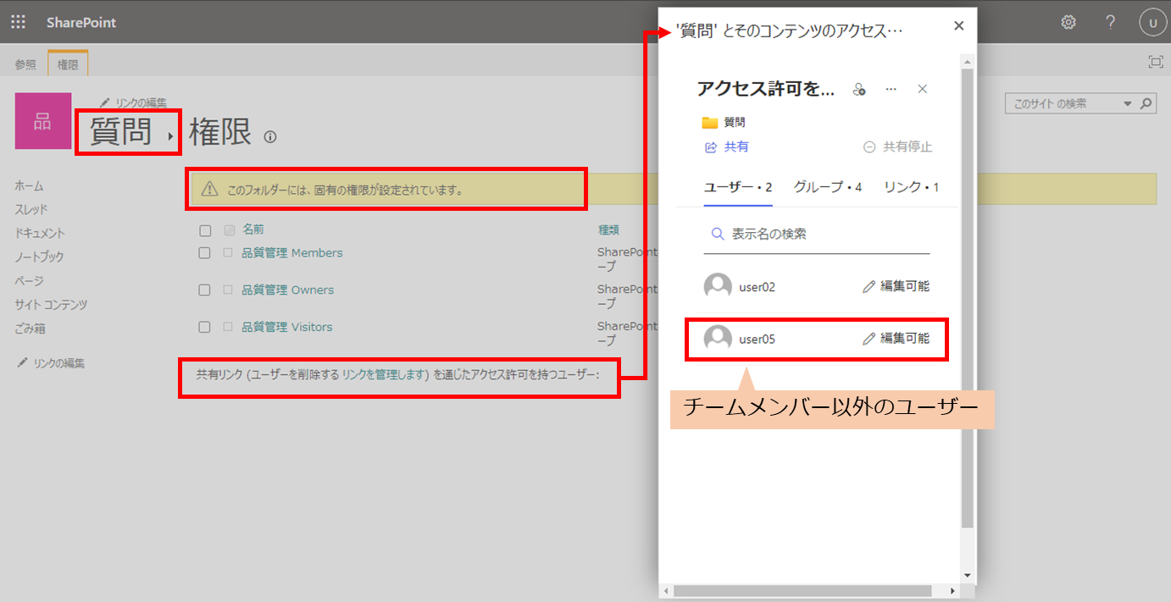Go to サイト コンテンツ in left navigation
The image size is (1171, 602).
point(51,305)
